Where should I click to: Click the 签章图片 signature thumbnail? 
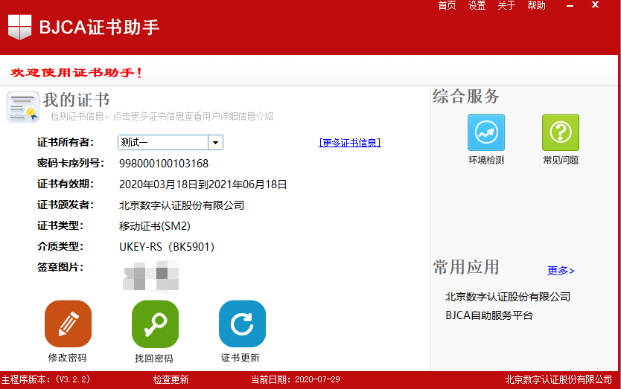[x=151, y=275]
